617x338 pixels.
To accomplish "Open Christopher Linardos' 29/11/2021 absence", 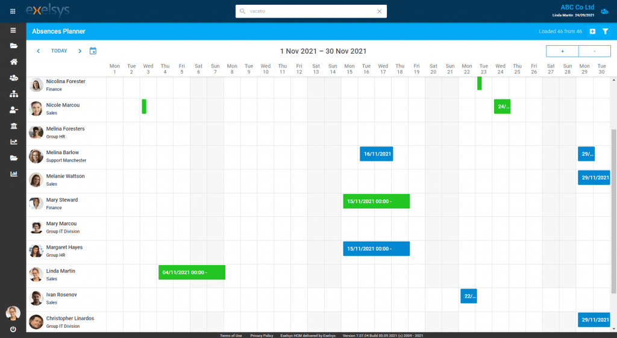I will (x=594, y=319).
